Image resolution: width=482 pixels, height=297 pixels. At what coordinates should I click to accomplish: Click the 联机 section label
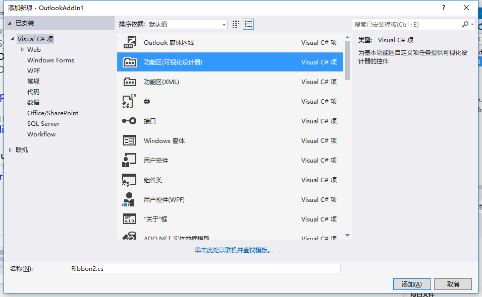click(x=22, y=150)
